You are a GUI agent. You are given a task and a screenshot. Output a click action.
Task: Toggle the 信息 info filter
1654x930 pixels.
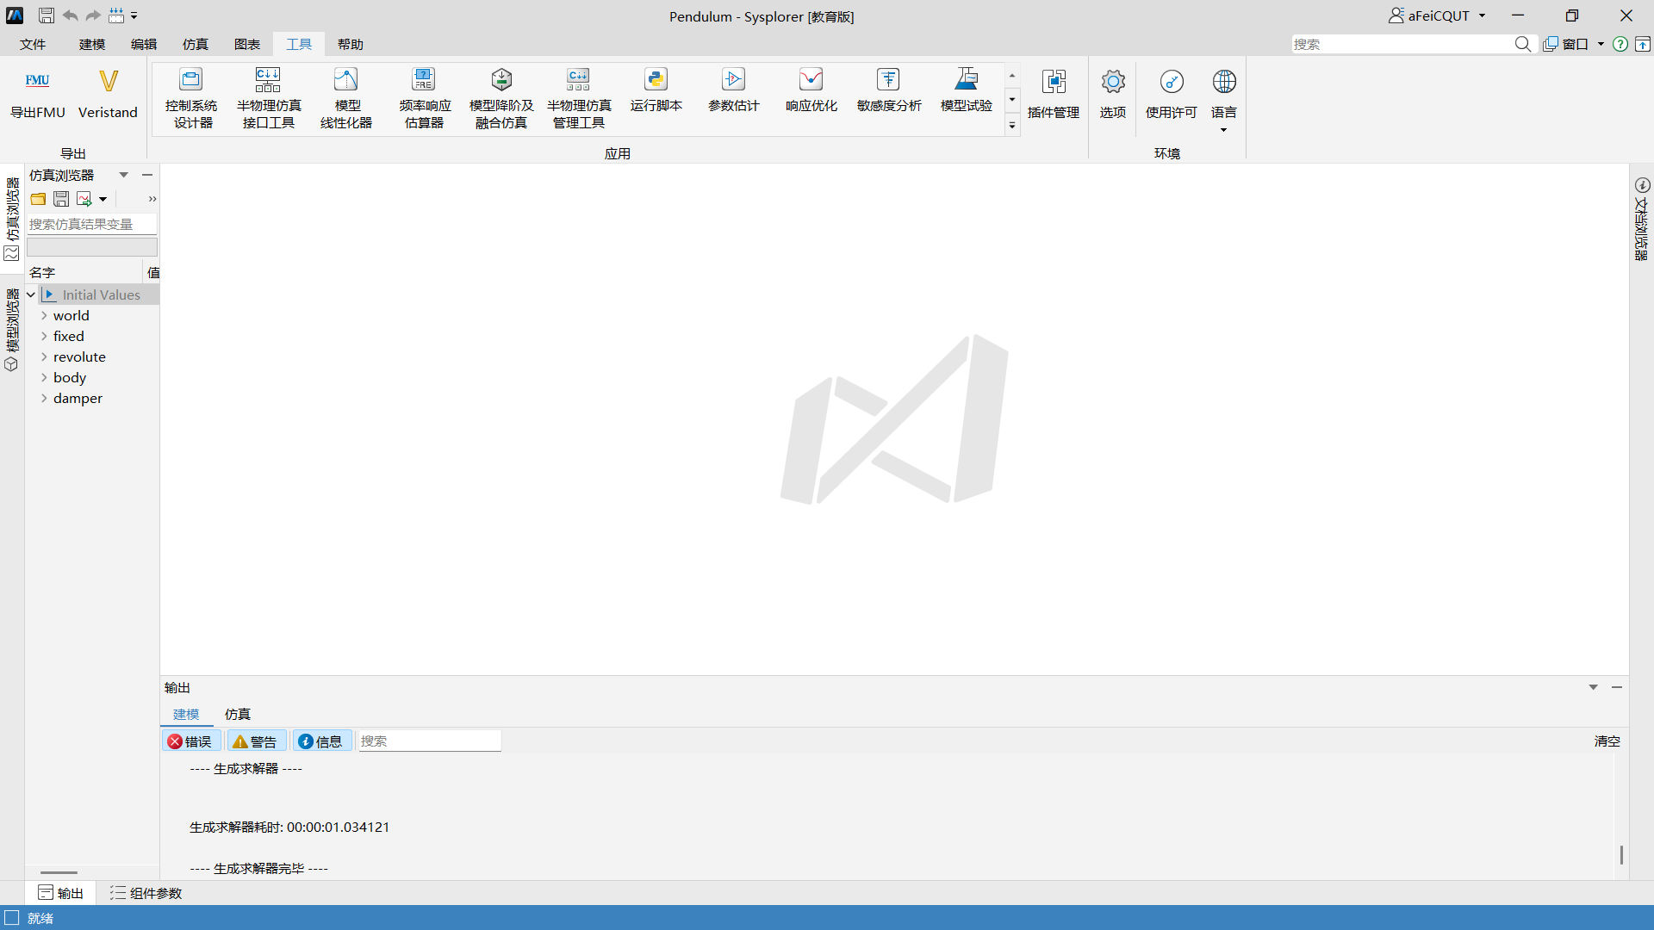(321, 741)
